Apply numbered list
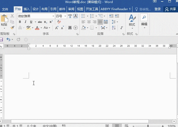This screenshot has width=178, height=127. [x=92, y=16]
